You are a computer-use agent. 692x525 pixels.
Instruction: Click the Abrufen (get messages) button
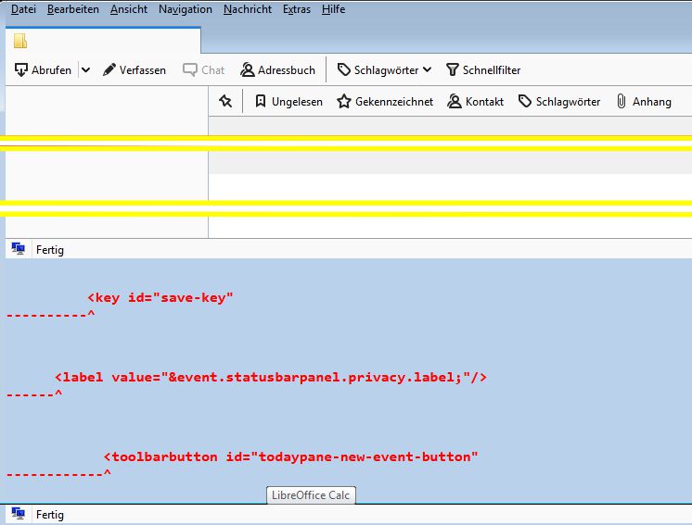coord(44,69)
